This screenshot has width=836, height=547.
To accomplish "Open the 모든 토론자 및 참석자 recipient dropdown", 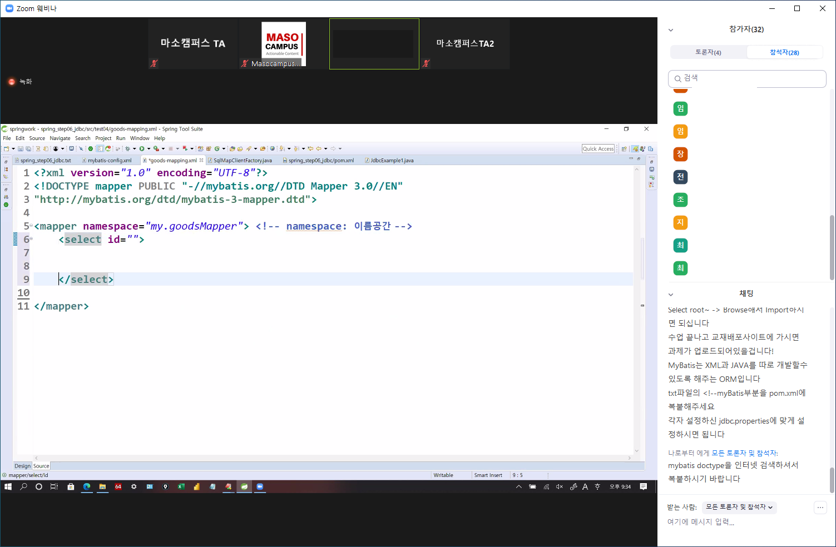I will pyautogui.click(x=739, y=507).
